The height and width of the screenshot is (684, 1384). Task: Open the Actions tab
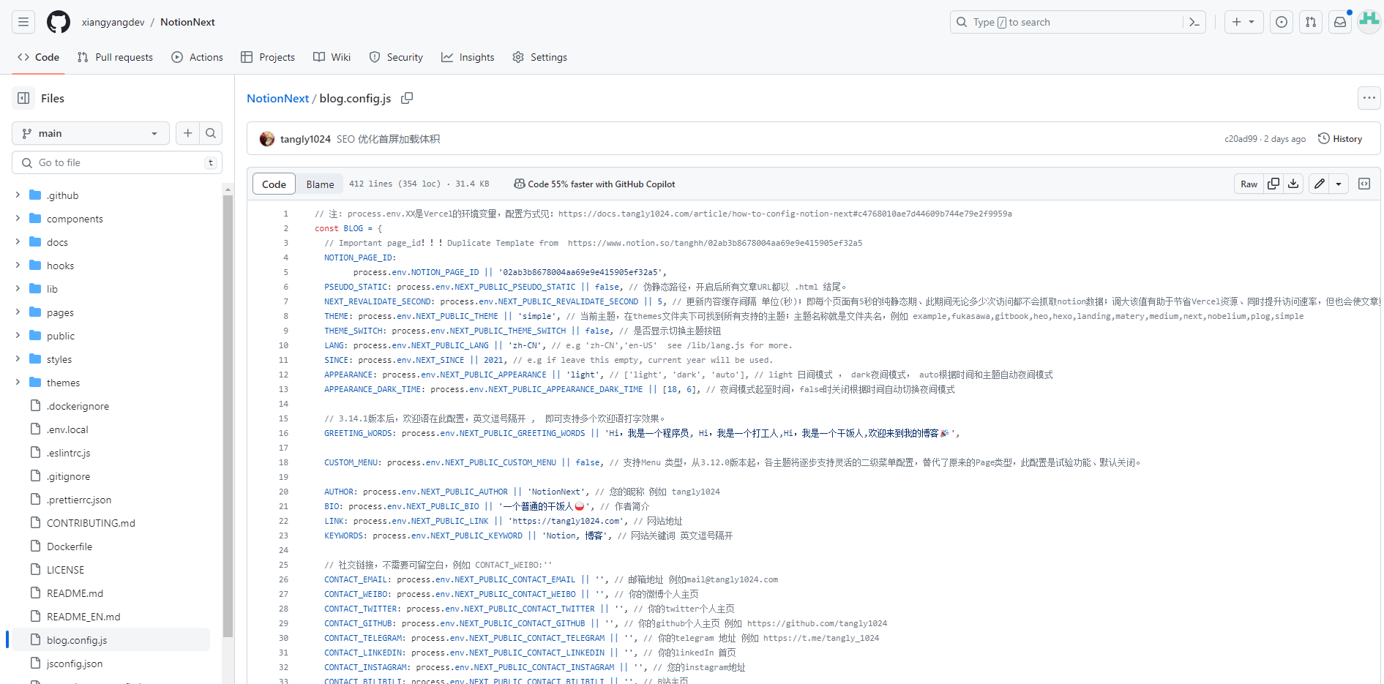click(197, 57)
